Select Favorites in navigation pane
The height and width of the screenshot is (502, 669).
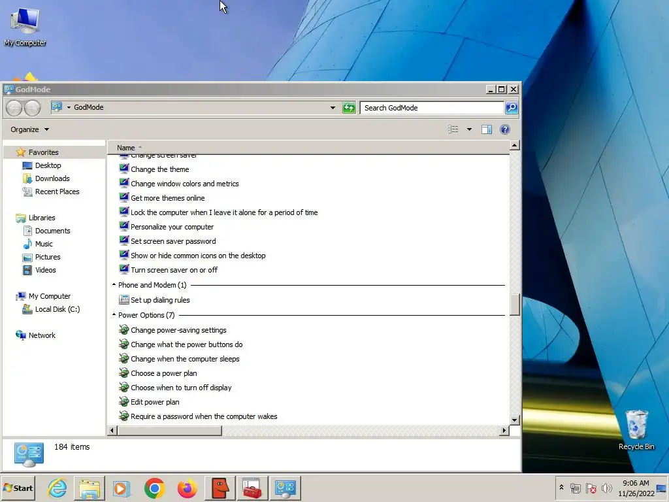[x=43, y=152]
